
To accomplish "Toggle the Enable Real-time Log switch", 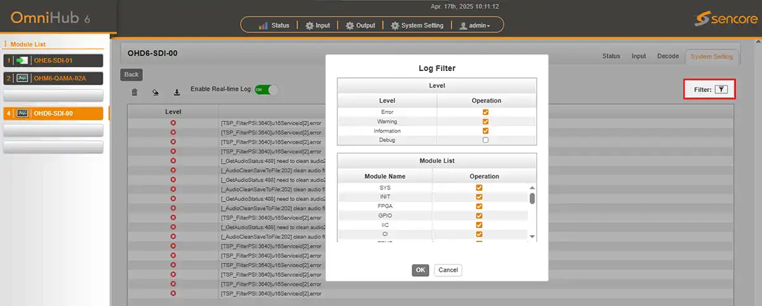I will [x=266, y=90].
